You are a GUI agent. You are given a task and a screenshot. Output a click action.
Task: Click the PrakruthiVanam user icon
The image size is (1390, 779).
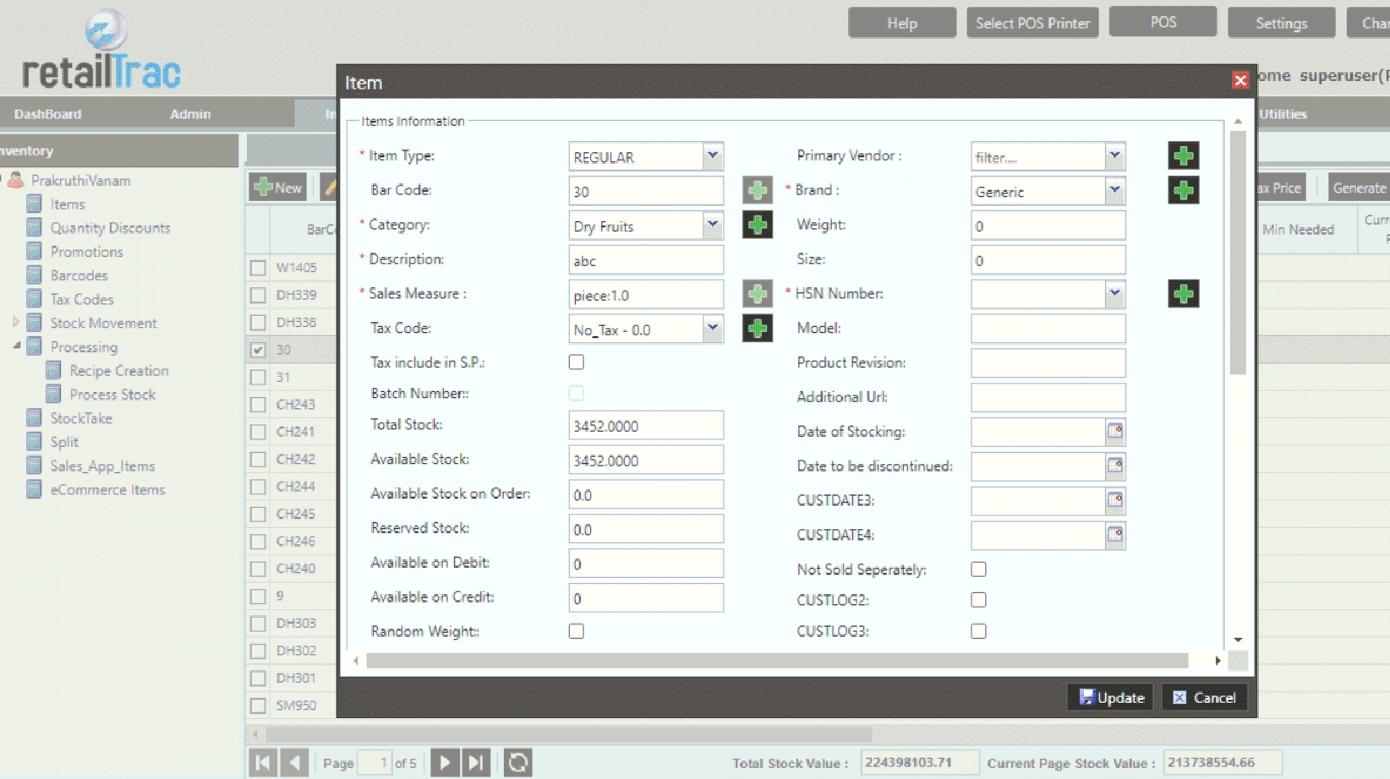click(x=15, y=180)
